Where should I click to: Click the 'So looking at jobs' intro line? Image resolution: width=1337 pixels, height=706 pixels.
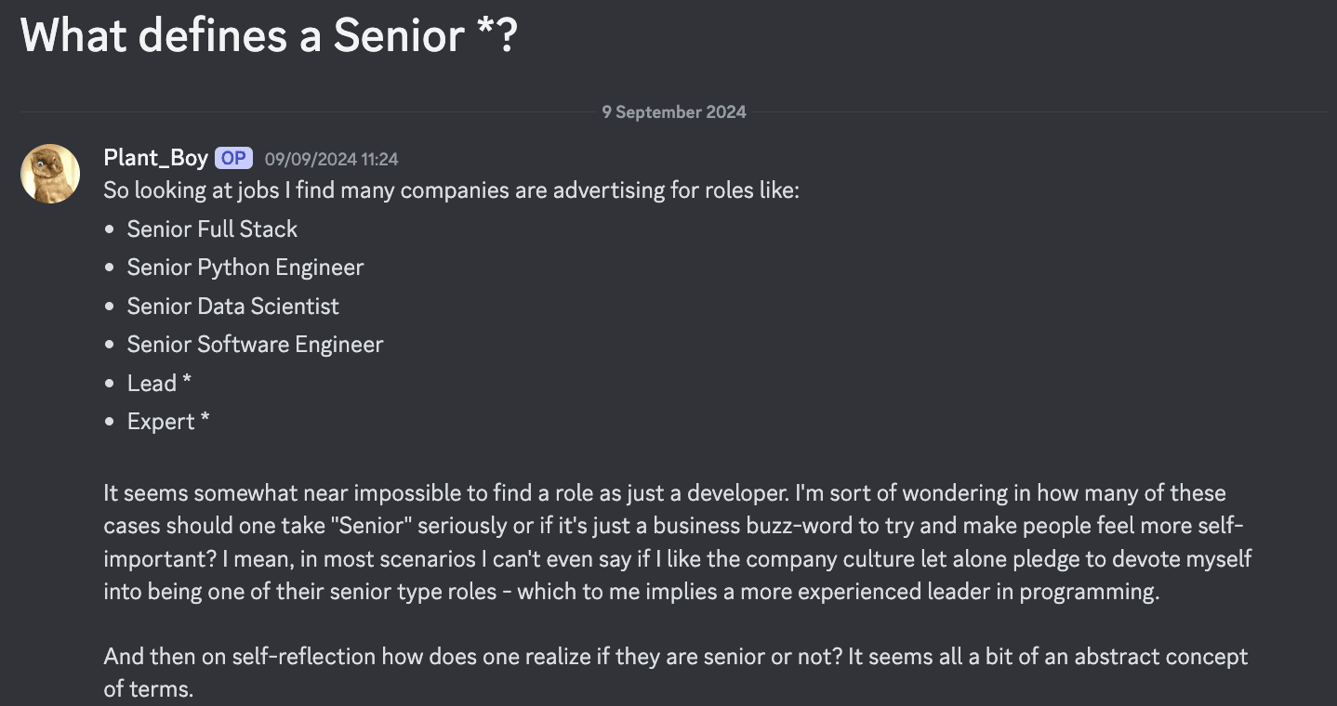tap(451, 190)
